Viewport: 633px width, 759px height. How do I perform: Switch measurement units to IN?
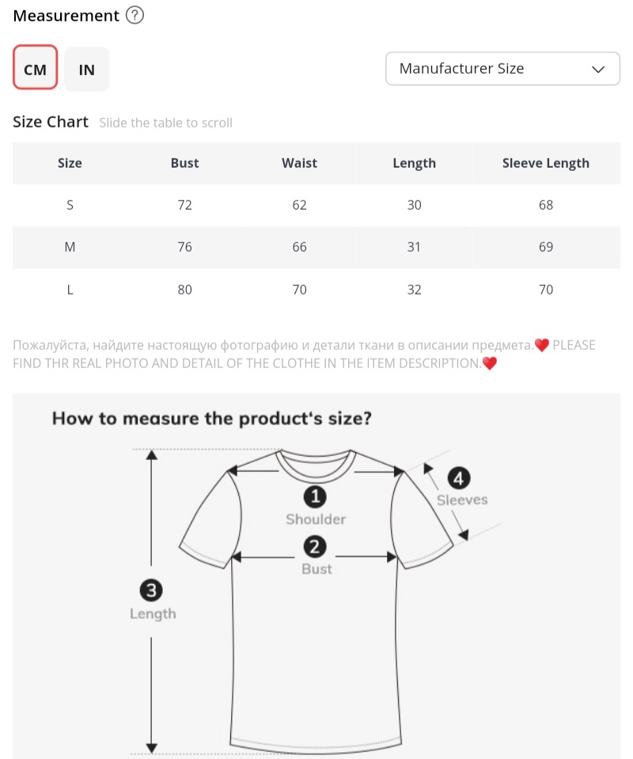87,69
